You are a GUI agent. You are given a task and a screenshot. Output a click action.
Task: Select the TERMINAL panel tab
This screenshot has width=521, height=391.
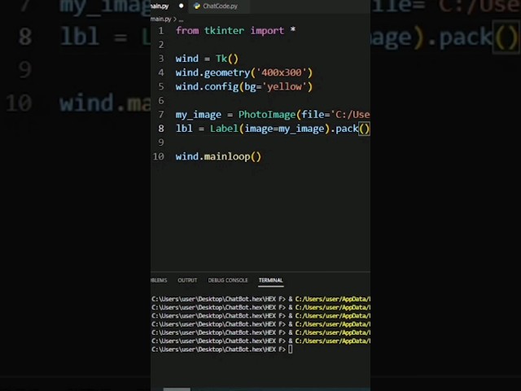click(x=271, y=280)
